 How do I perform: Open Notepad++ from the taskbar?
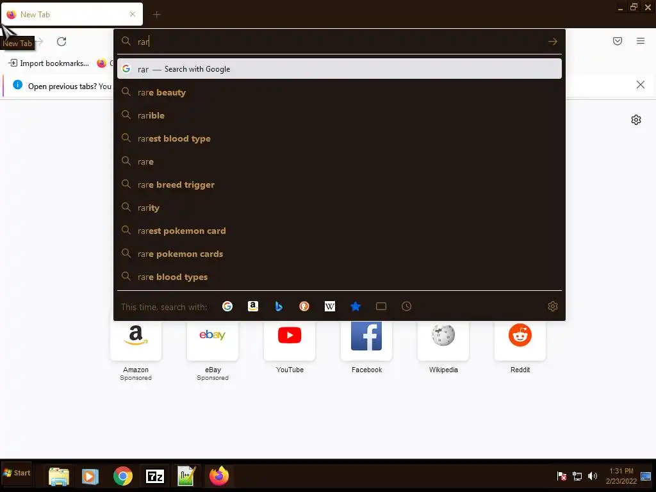pos(186,476)
